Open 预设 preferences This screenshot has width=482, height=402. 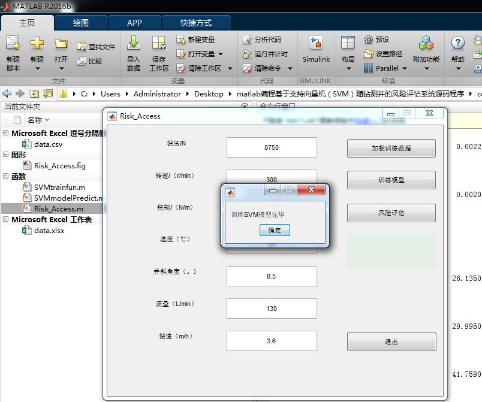[377, 40]
